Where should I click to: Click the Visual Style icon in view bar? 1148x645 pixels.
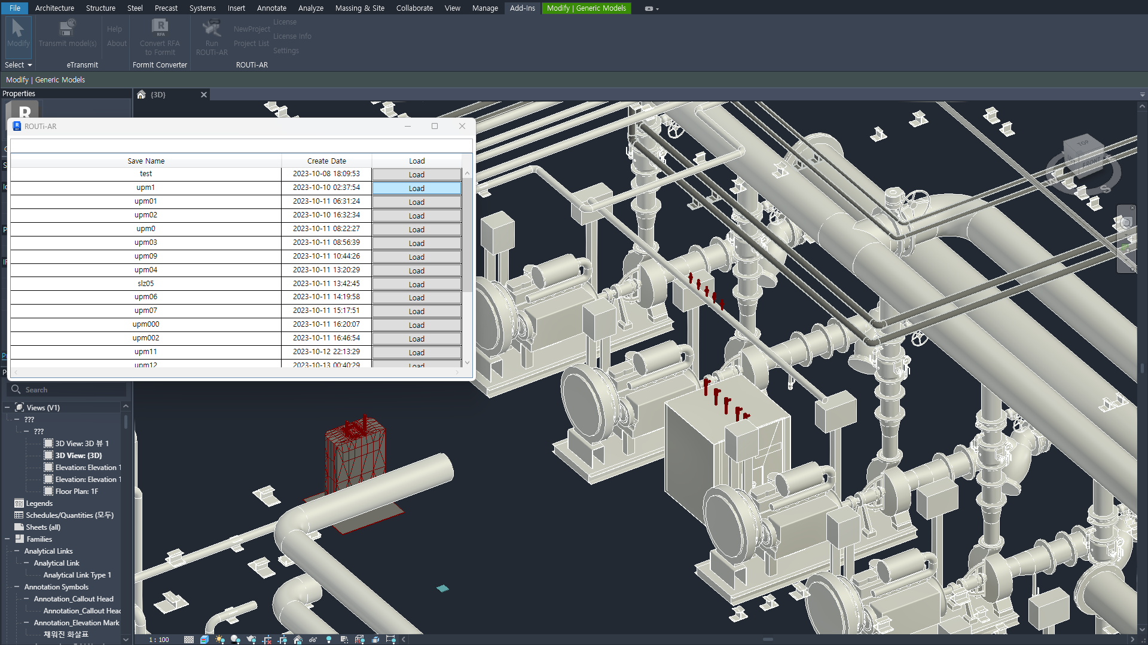tap(204, 640)
